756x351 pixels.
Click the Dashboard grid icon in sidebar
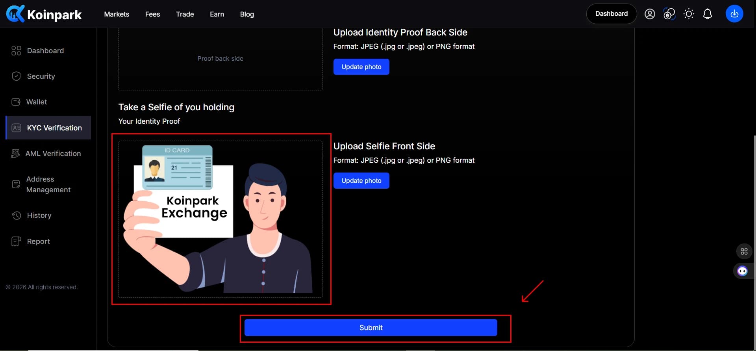point(16,51)
